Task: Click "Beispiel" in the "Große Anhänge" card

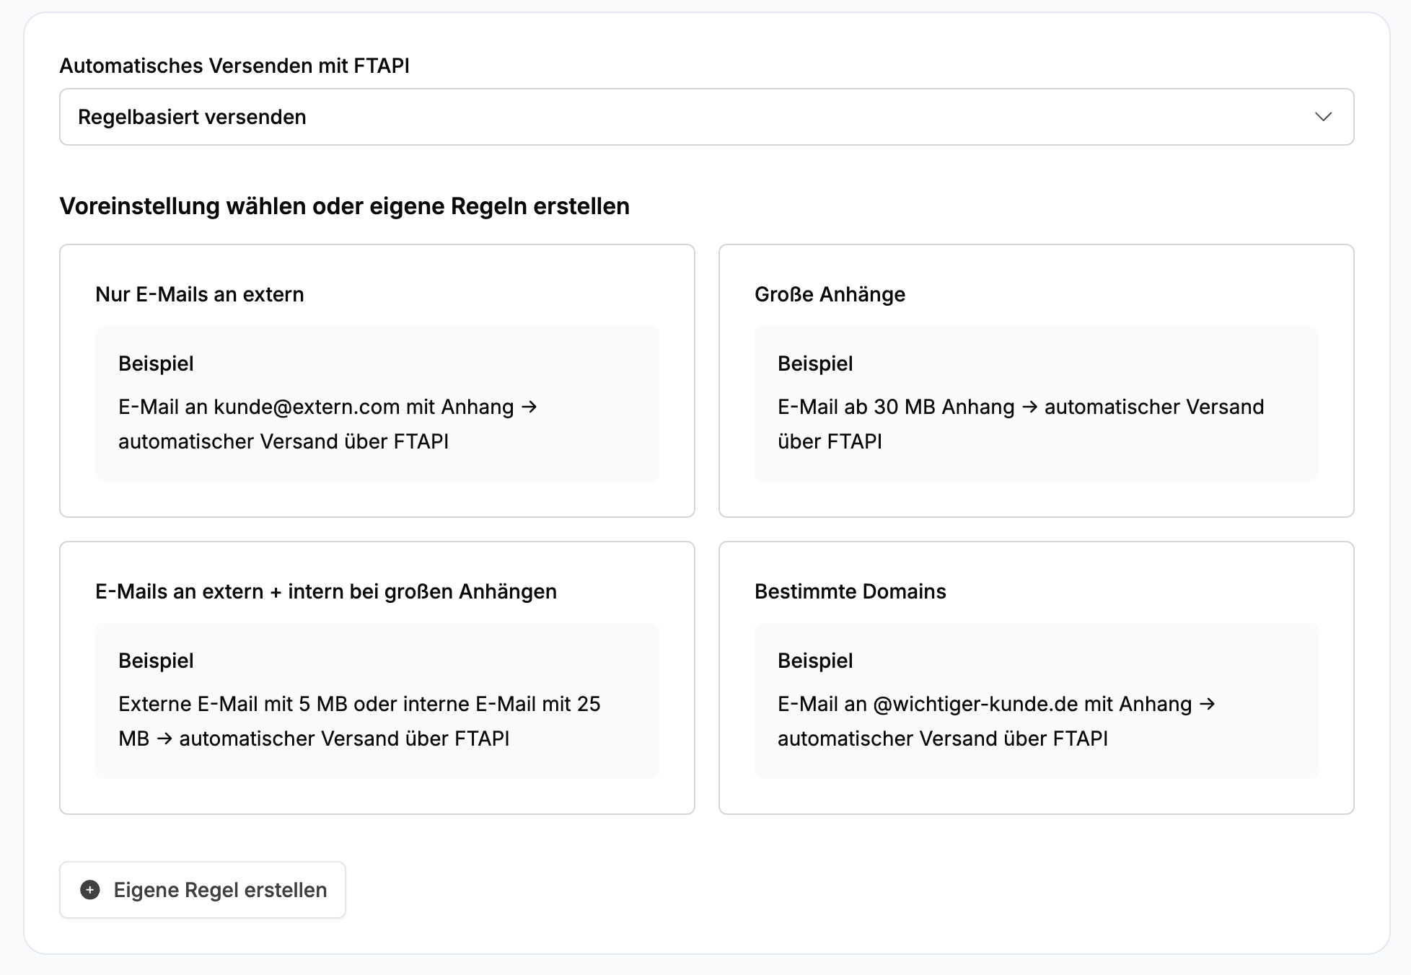Action: (815, 363)
